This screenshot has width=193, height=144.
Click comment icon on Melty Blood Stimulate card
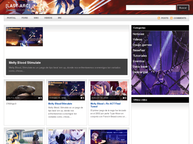81,98
